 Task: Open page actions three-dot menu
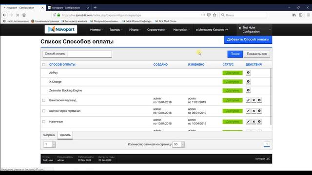point(203,15)
